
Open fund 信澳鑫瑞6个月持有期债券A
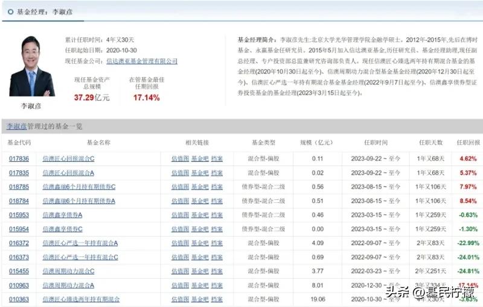click(78, 201)
